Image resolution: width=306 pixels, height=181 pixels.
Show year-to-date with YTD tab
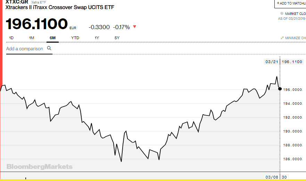click(x=75, y=38)
